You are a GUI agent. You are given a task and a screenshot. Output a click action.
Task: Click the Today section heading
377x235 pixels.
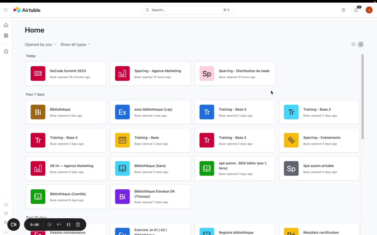click(31, 56)
